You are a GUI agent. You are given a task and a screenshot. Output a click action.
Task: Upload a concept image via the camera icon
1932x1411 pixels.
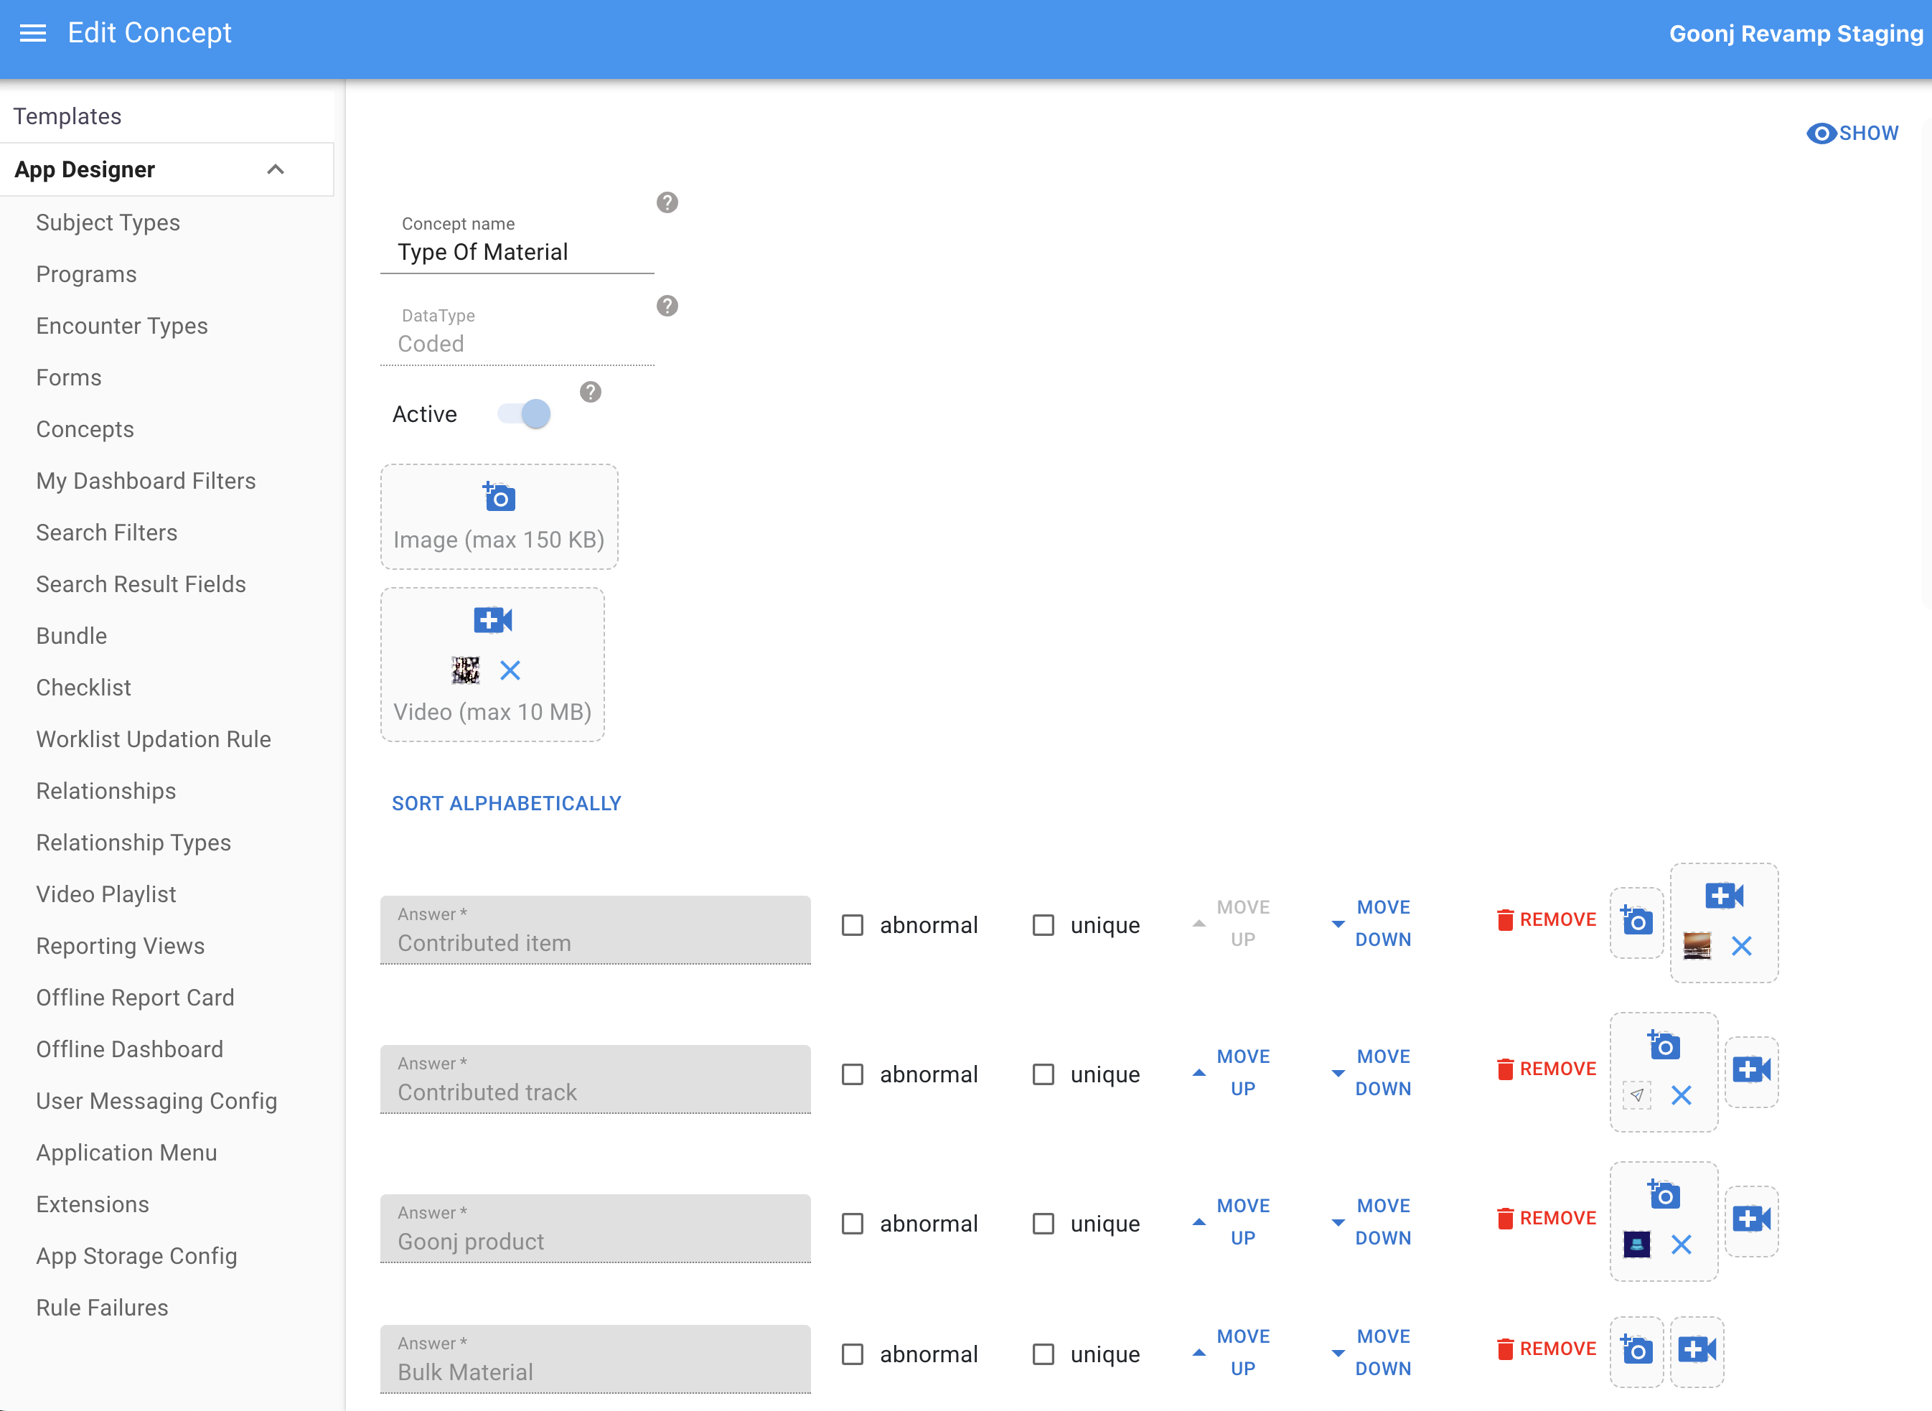[498, 496]
